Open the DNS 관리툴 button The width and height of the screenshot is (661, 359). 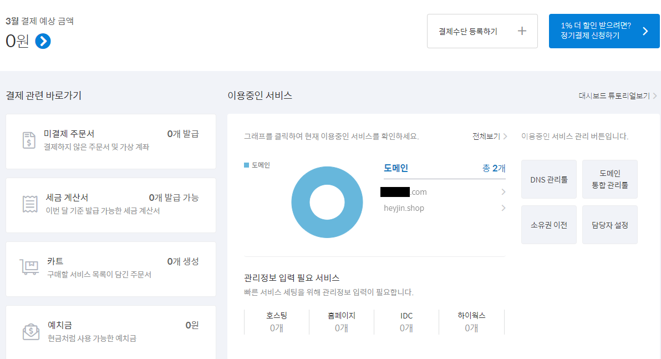[548, 179]
